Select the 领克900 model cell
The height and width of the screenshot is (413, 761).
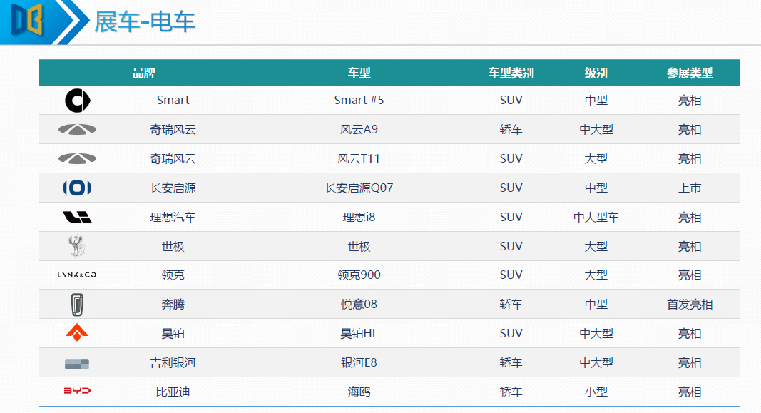point(359,275)
